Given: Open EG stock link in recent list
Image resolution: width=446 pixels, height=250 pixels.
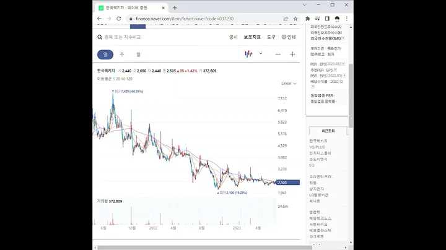Looking at the screenshot, I should [x=312, y=165].
